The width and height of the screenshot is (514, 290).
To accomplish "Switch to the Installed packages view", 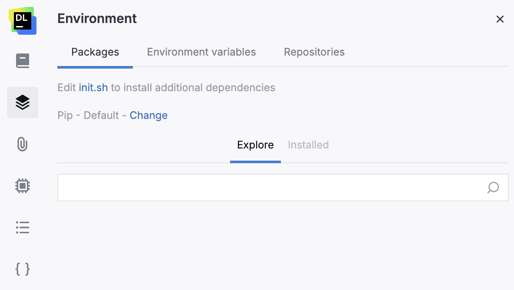I will [x=308, y=145].
